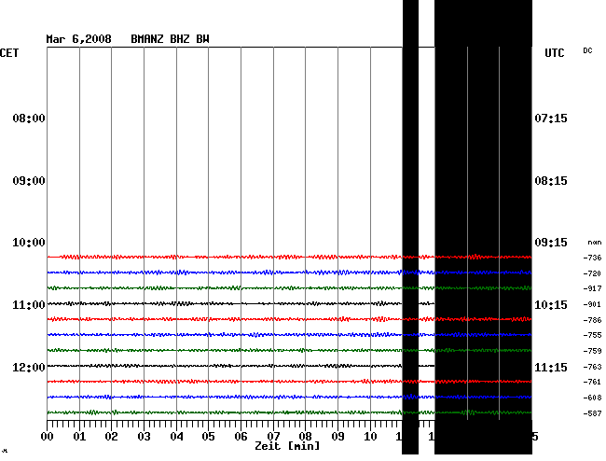This screenshot has width=606, height=461.
Task: Click the minute axis label '03'
Action: (x=144, y=437)
